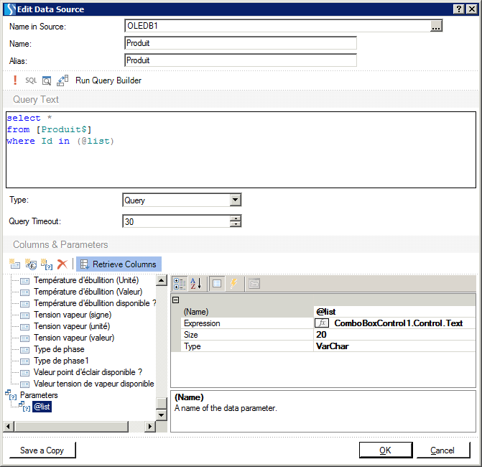Image resolution: width=482 pixels, height=467 pixels.
Task: Click the Property Pages icon
Action: [x=254, y=284]
